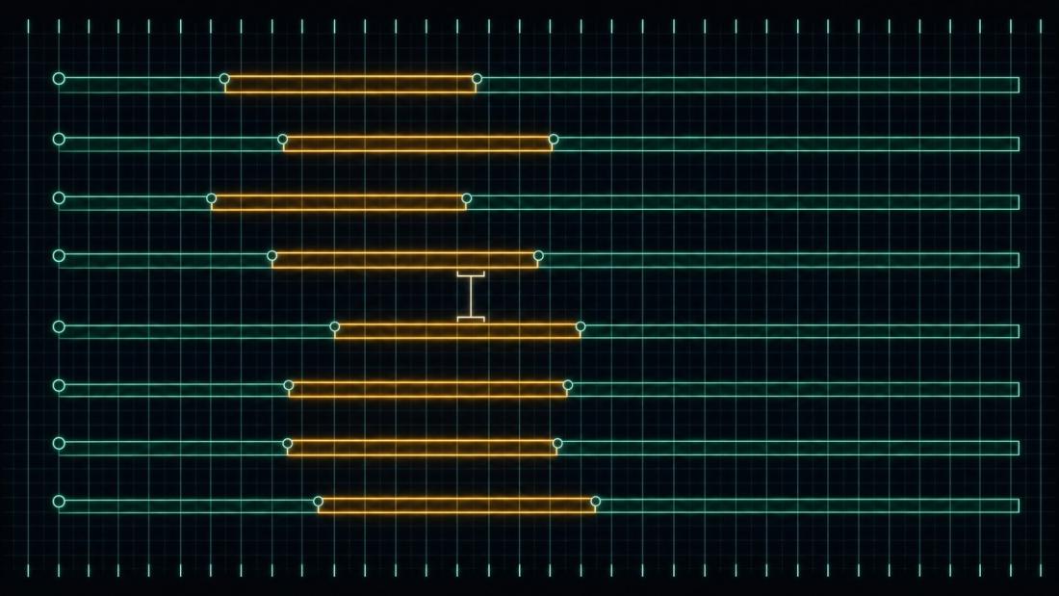1059x596 pixels.
Task: Click the orange clip body in the second row
Action: coord(418,143)
